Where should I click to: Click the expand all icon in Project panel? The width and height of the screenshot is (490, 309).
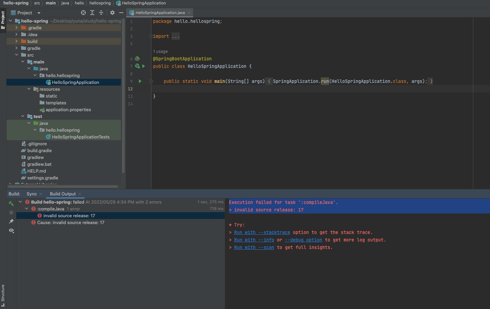[x=92, y=13]
